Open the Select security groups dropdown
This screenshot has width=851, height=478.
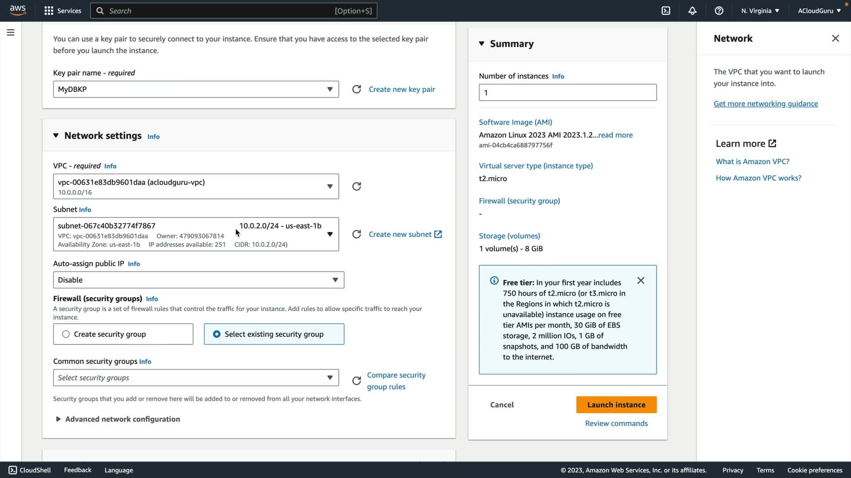(195, 378)
